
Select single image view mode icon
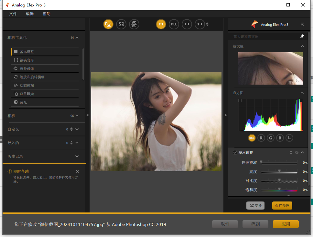108,24
